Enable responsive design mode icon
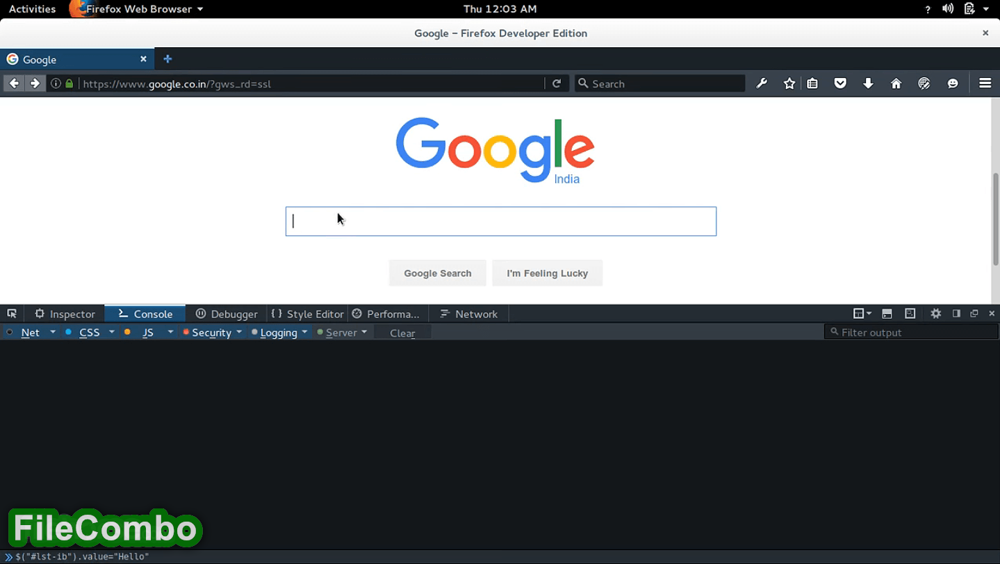The height and width of the screenshot is (564, 1000). [910, 314]
